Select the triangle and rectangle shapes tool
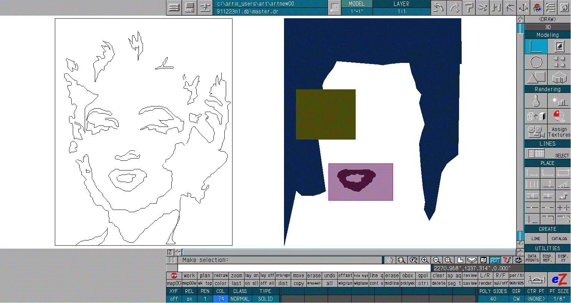Image resolution: width=571 pixels, height=303 pixels. (x=536, y=78)
